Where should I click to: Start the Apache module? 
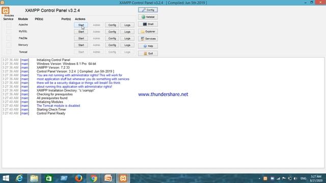pos(81,25)
